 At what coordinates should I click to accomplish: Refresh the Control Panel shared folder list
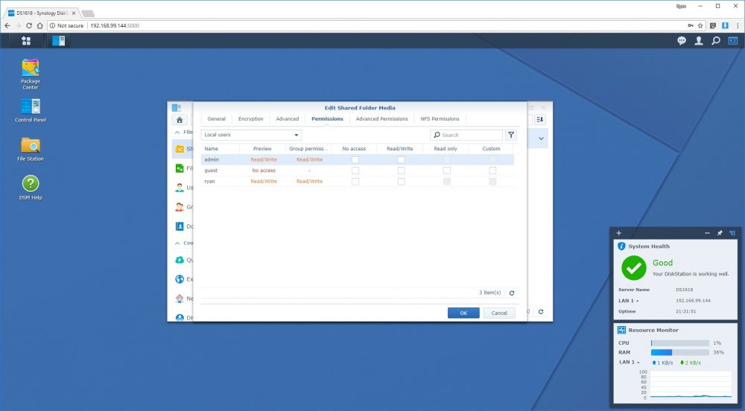(541, 312)
